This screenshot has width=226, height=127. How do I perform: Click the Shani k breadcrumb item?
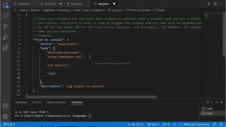[x=35, y=10]
